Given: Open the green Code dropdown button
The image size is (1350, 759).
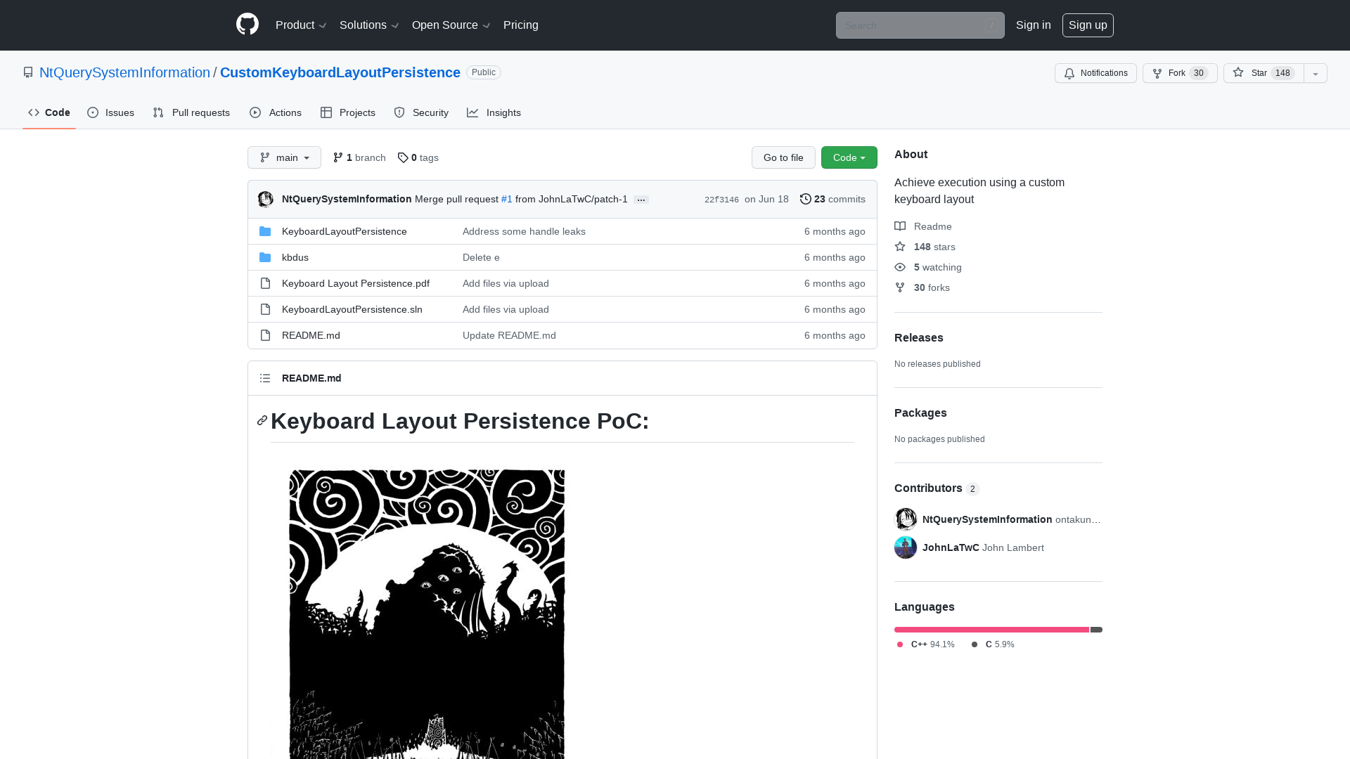Looking at the screenshot, I should [x=849, y=157].
